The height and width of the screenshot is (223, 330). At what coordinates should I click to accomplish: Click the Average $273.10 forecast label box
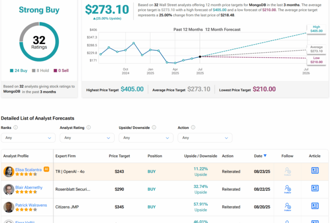316,49
